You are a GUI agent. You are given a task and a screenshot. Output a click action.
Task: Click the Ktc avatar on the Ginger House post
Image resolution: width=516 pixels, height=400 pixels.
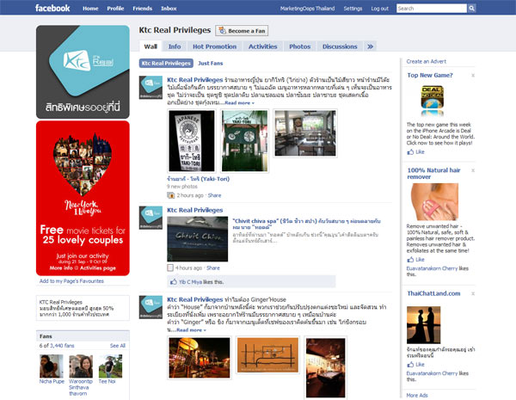[150, 307]
